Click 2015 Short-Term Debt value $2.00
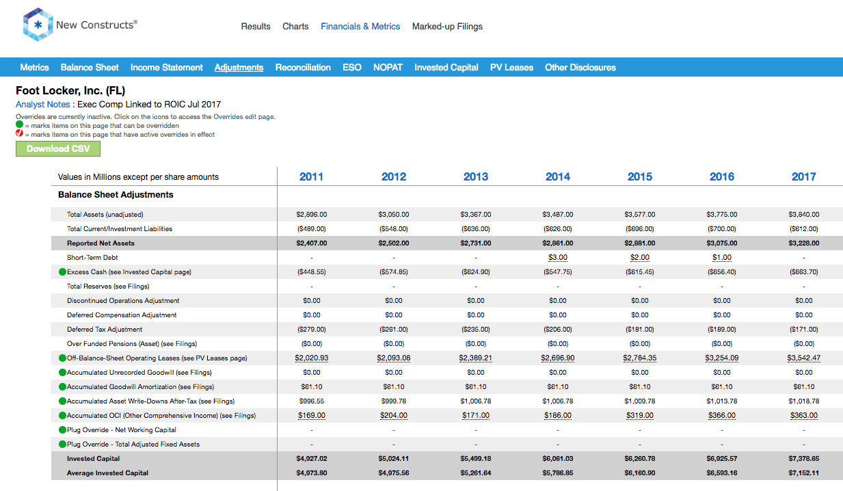Image resolution: width=843 pixels, height=491 pixels. pyautogui.click(x=640, y=258)
